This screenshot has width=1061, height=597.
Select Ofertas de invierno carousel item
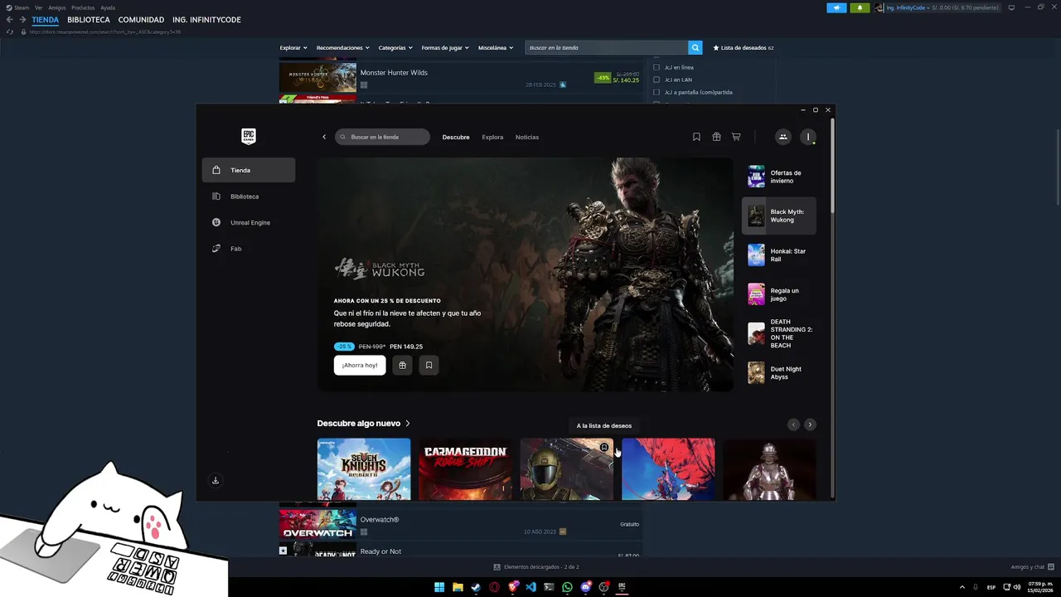779,177
